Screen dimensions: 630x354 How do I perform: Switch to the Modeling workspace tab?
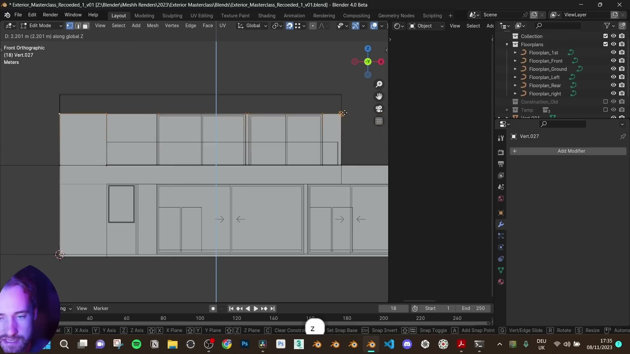(x=144, y=15)
